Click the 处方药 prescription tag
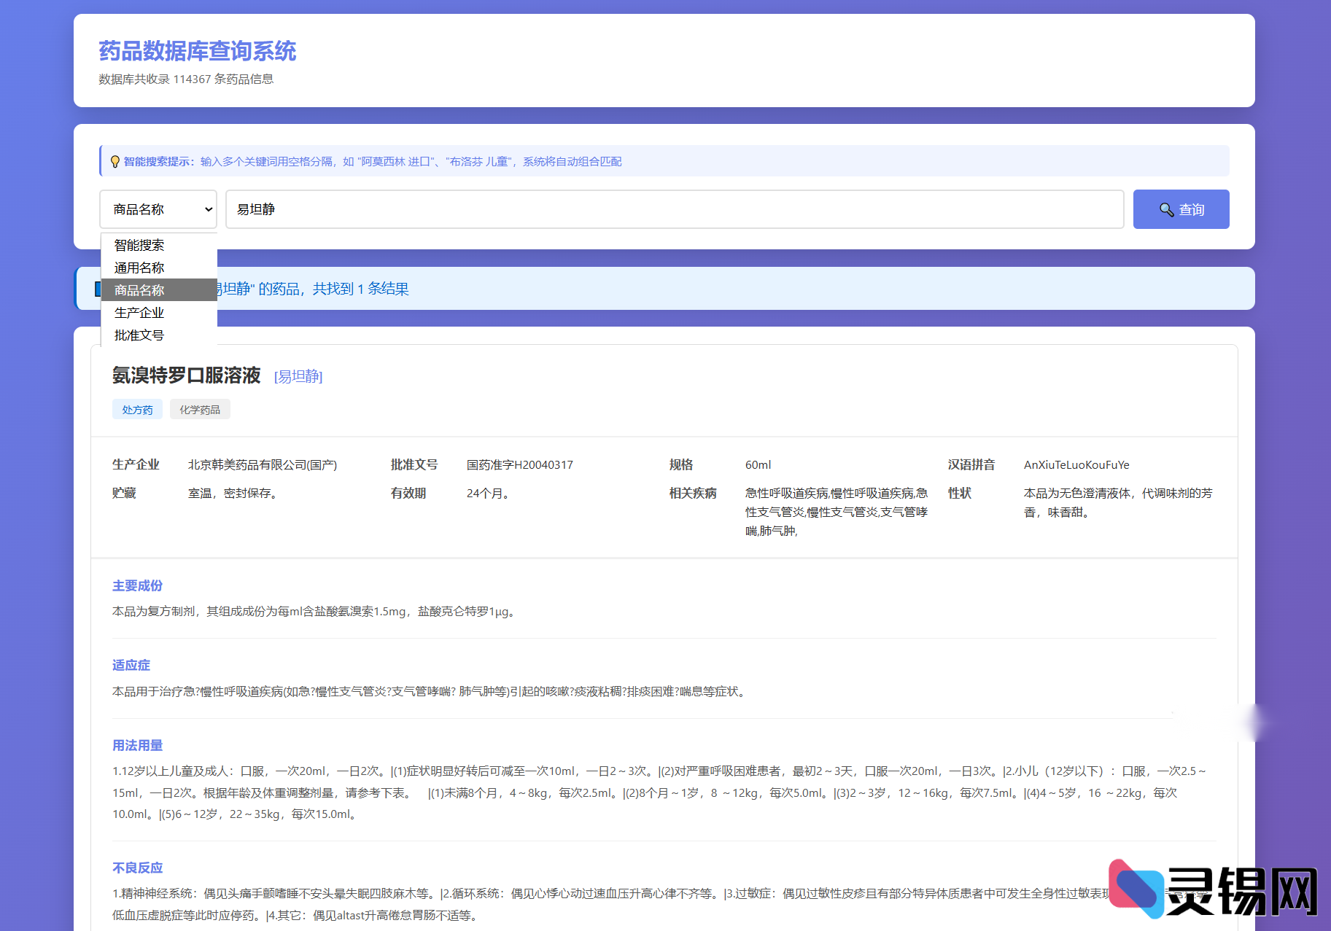This screenshot has width=1331, height=931. tap(137, 409)
